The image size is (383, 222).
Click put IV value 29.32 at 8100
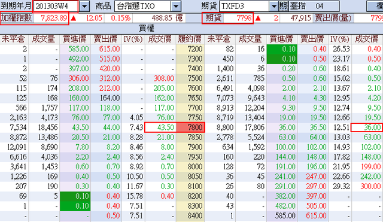click(341, 186)
